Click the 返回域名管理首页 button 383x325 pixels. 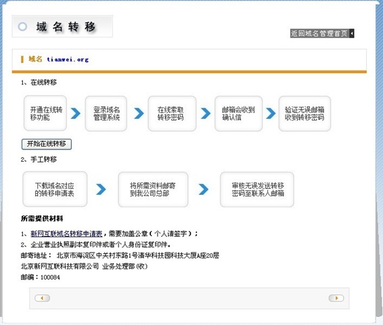click(x=322, y=33)
